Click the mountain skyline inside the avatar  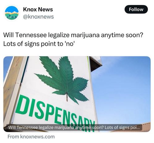[12, 13]
